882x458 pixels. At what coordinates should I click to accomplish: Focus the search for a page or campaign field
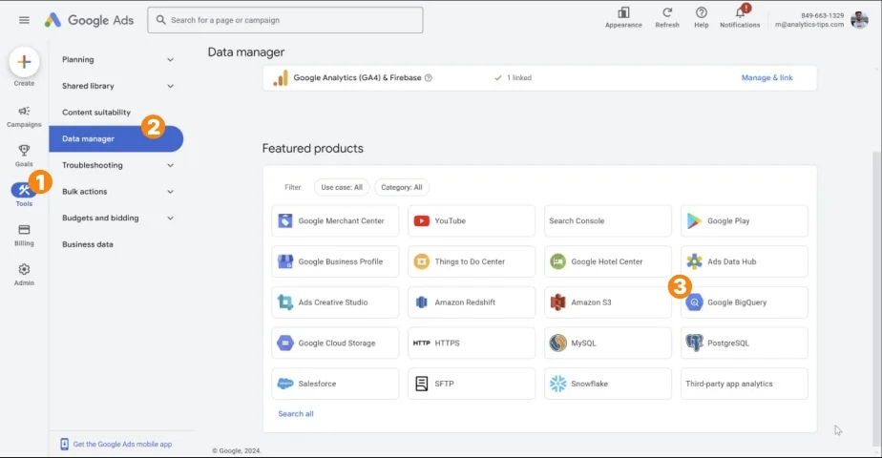(x=285, y=20)
